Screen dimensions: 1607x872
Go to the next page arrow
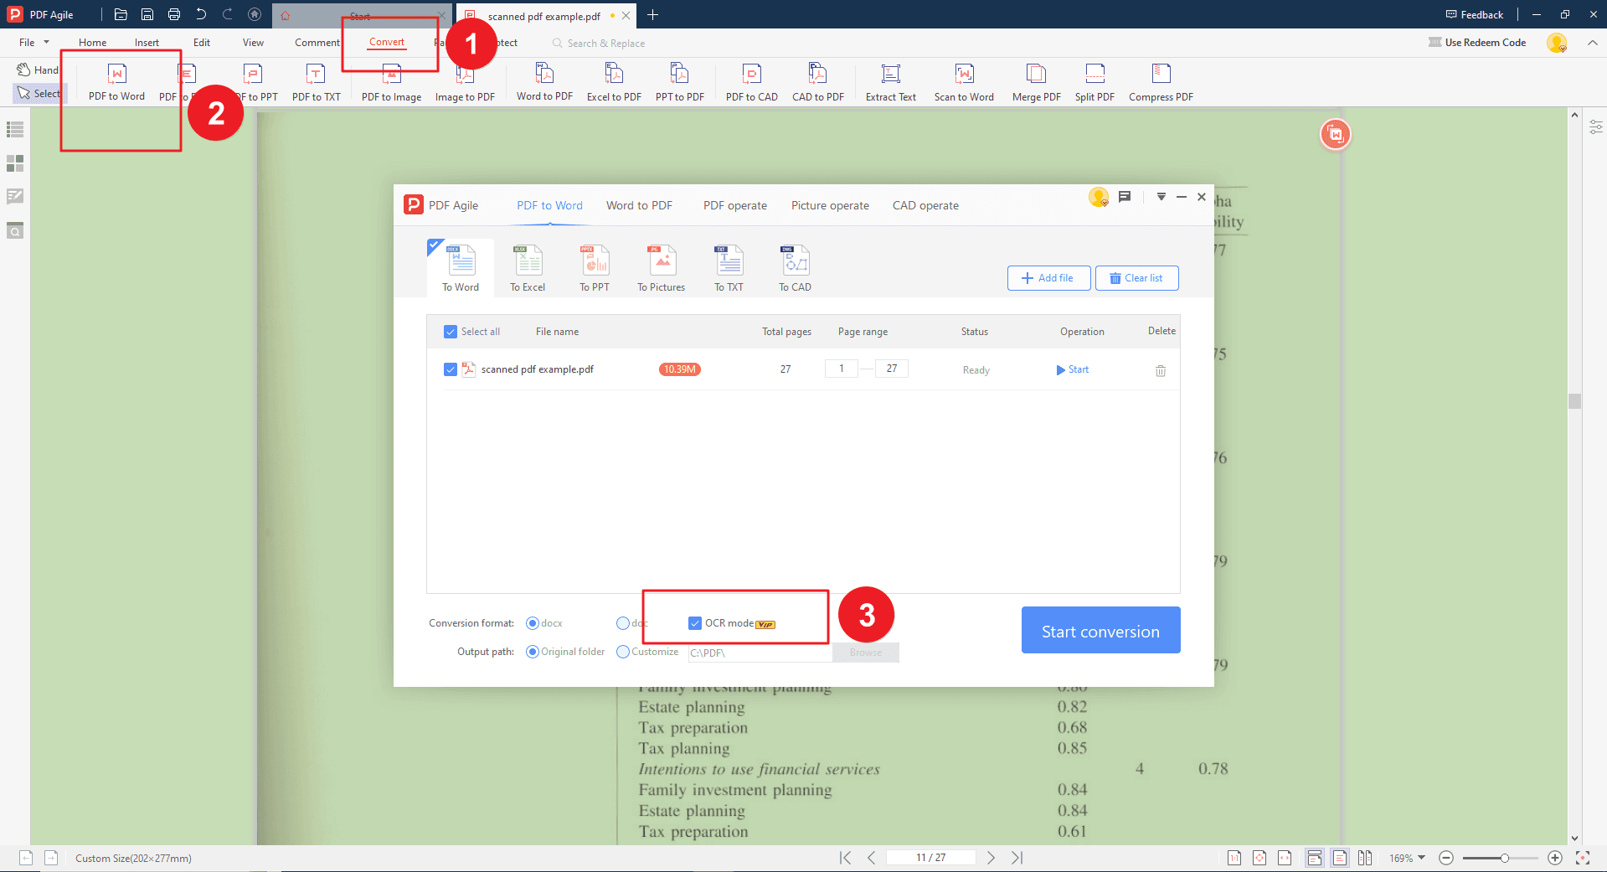991,858
